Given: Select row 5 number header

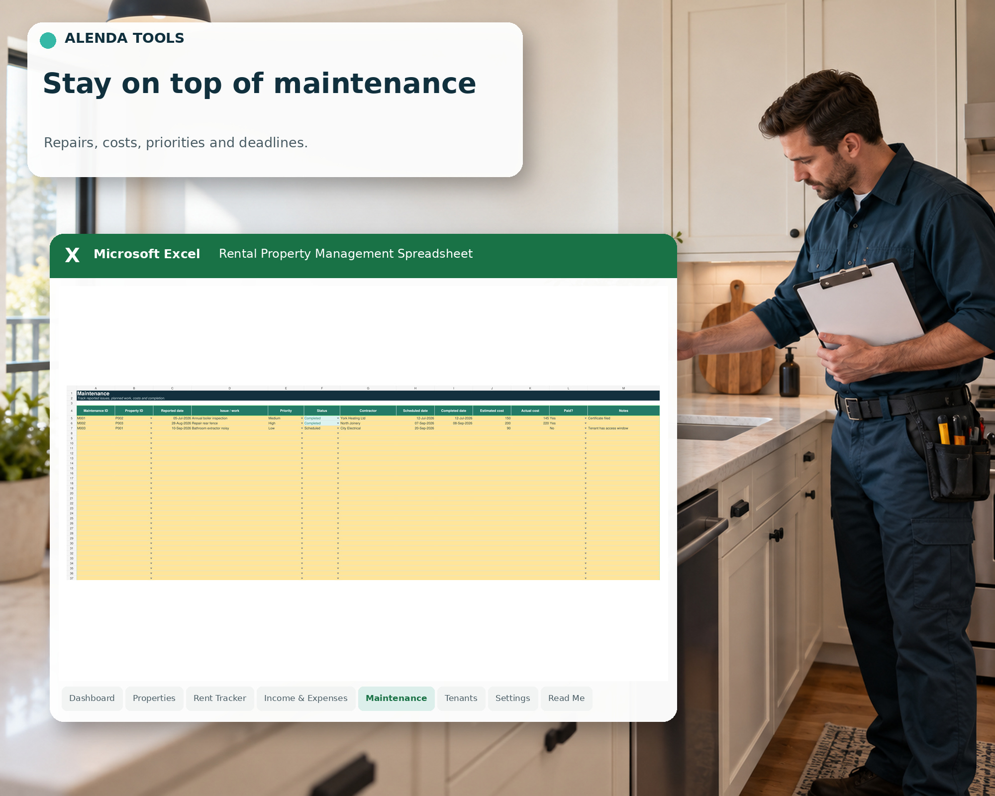Looking at the screenshot, I should point(72,418).
